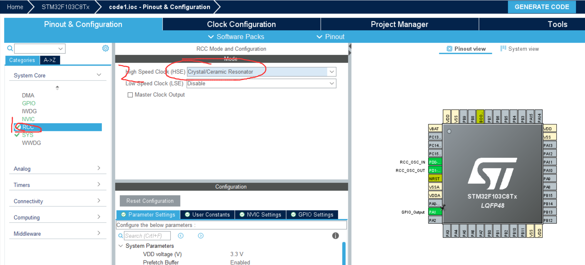Click the search magnifier icon in categories panel
The height and width of the screenshot is (265, 585).
tap(10, 49)
